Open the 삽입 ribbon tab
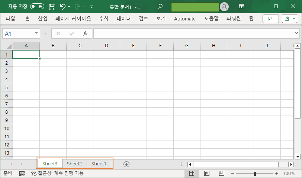 coord(42,19)
